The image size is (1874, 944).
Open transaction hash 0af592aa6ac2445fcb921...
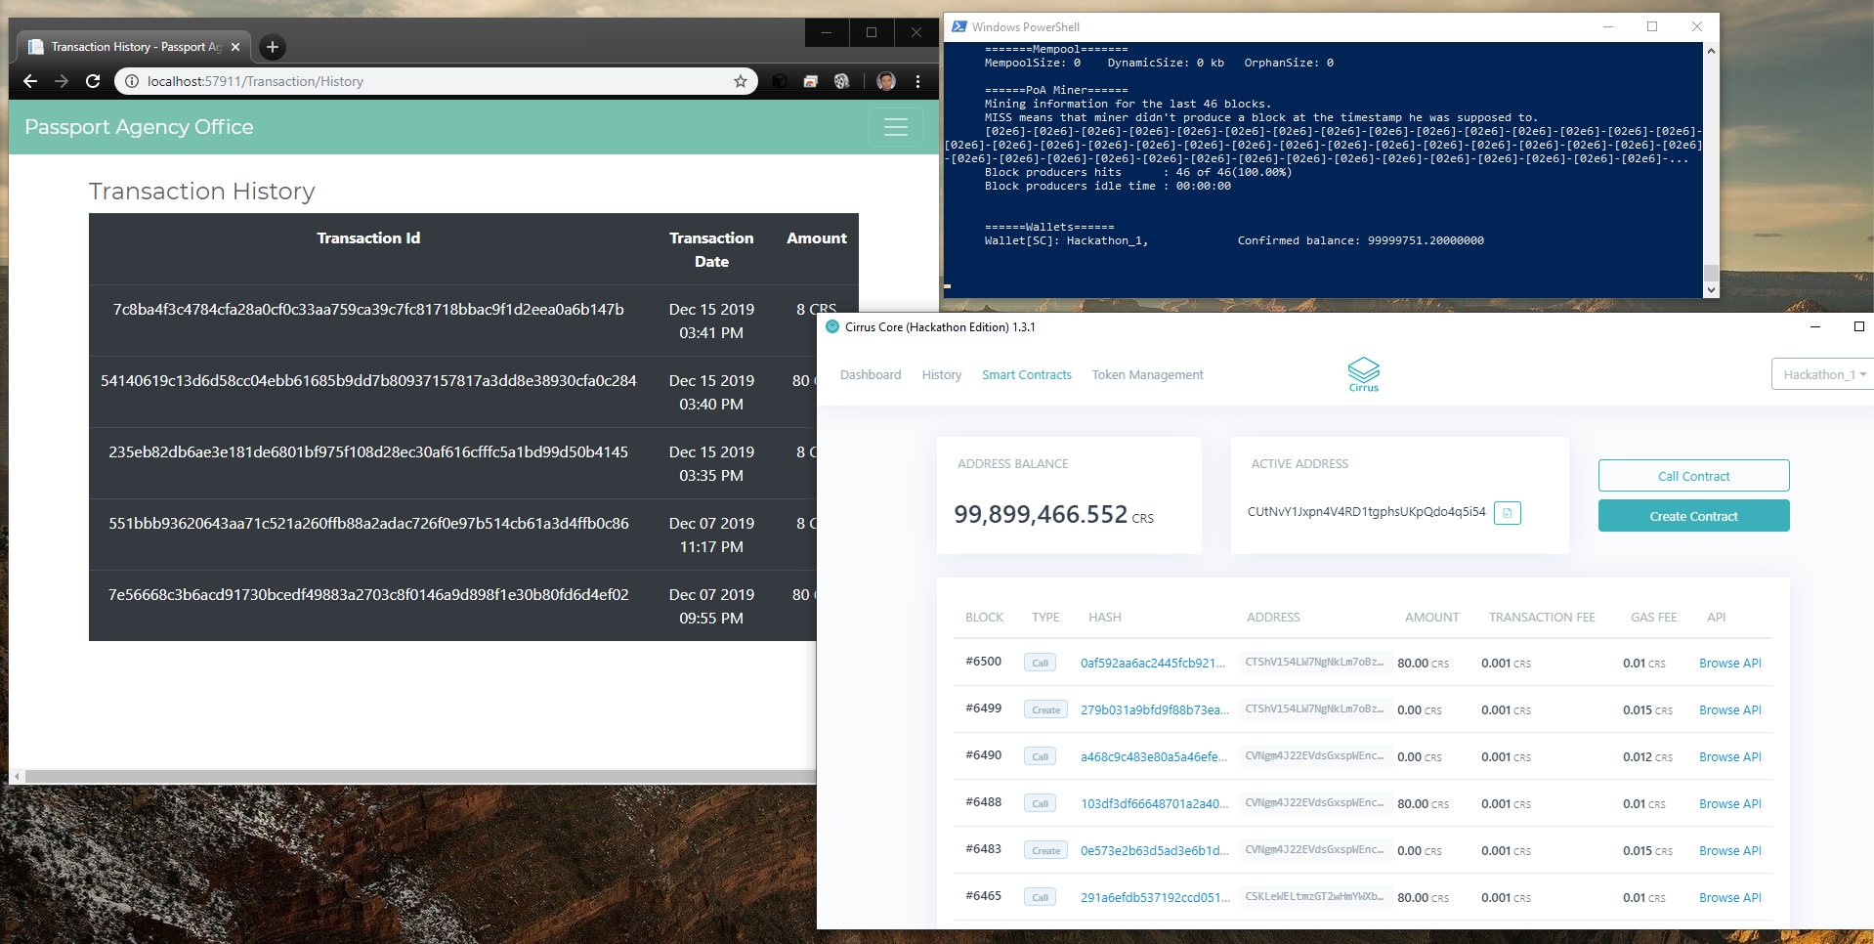coord(1153,664)
